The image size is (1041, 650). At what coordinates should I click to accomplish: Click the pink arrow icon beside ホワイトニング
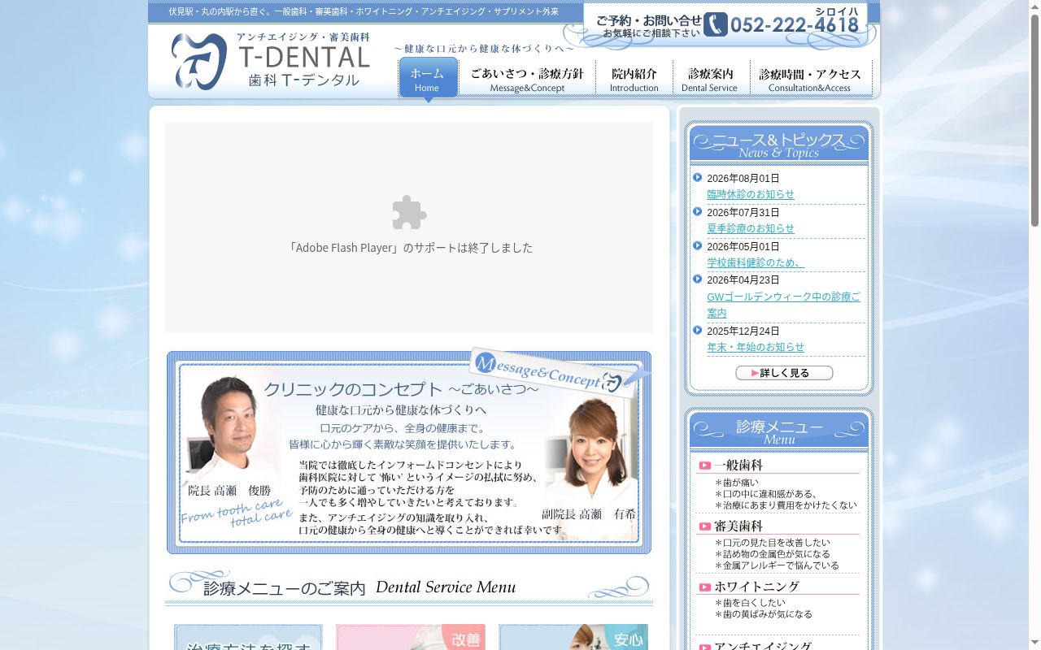coord(705,587)
